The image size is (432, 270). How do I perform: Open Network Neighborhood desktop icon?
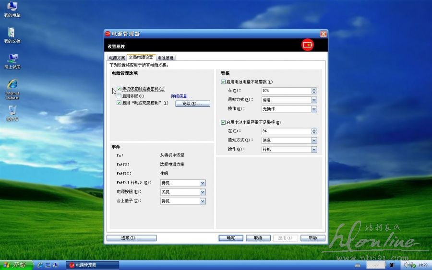click(12, 59)
